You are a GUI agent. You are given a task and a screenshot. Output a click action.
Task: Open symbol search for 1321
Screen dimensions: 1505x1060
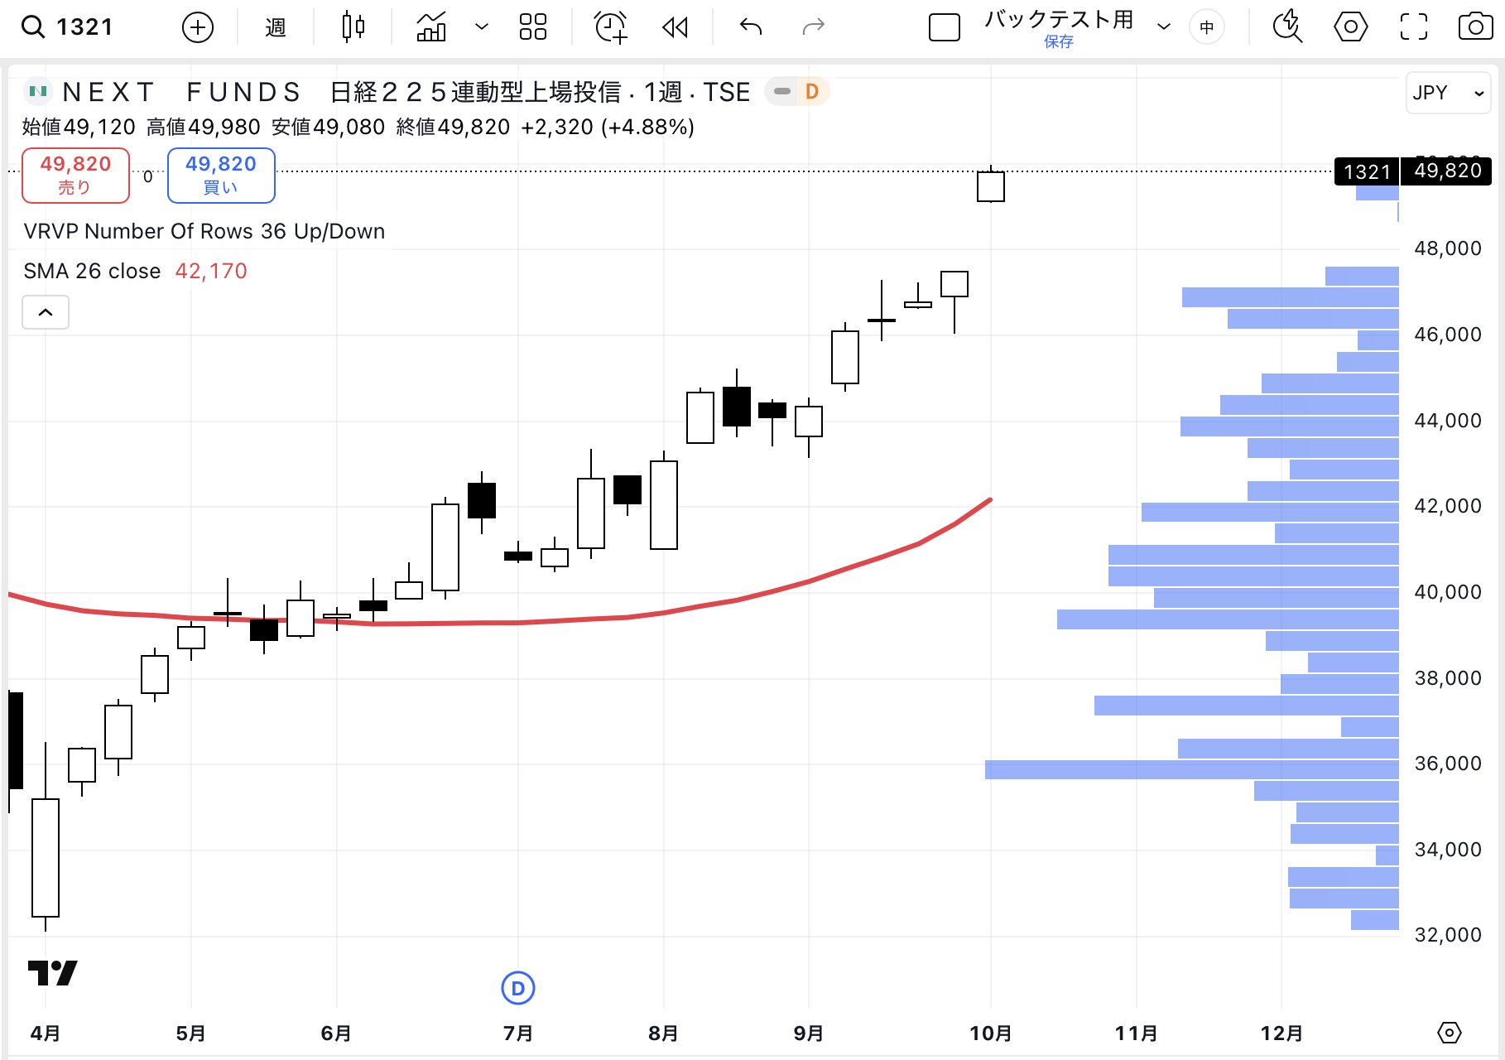[68, 27]
